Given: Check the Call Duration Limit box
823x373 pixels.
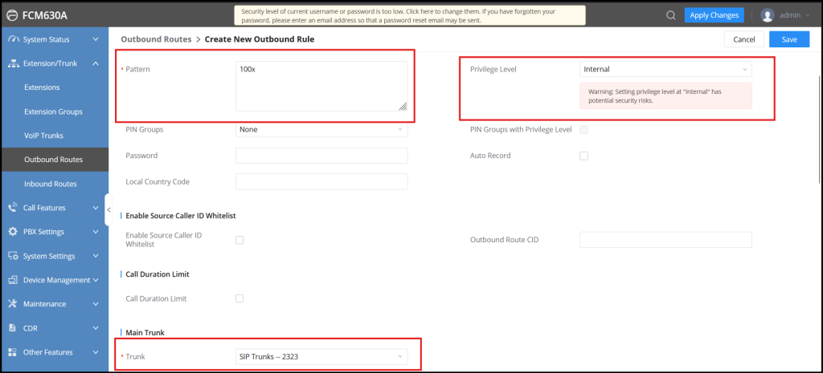Looking at the screenshot, I should coord(240,298).
